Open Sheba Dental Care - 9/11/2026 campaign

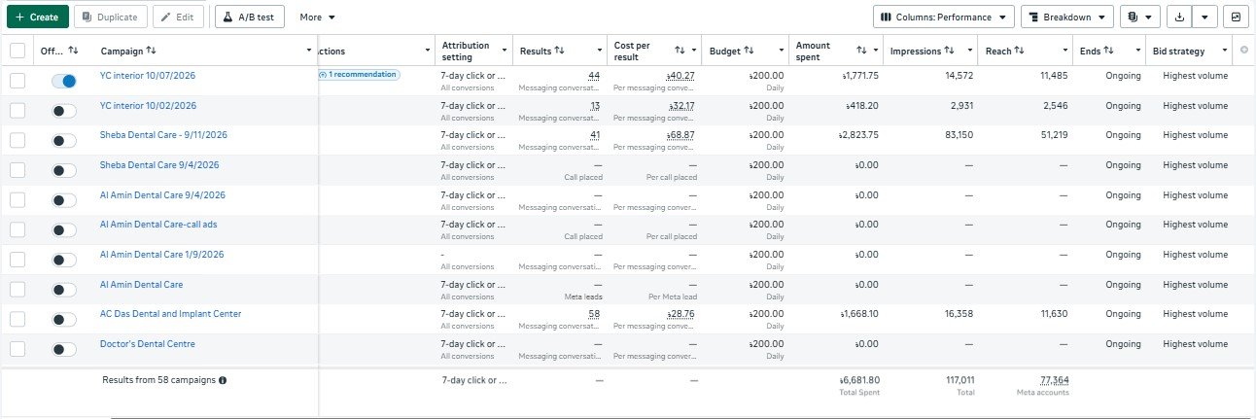pyautogui.click(x=163, y=135)
